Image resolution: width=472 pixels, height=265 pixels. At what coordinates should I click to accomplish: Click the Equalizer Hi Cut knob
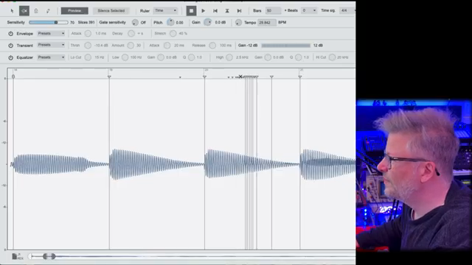pyautogui.click(x=332, y=57)
